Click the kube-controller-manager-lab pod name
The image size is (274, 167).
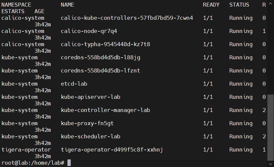(105, 110)
